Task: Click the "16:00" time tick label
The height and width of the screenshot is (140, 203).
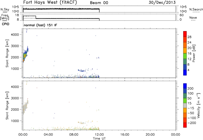Action: [x=125, y=135]
